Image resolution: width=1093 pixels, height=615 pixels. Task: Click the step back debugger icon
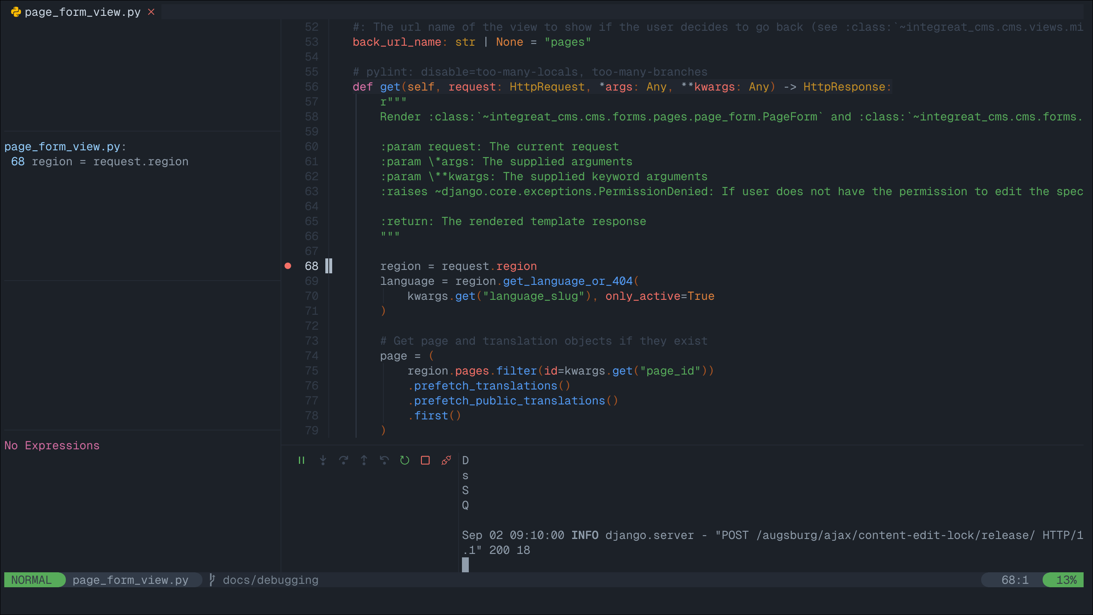click(x=384, y=460)
